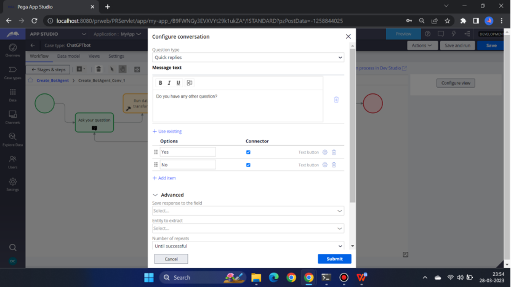Viewport: 511px width, 287px height.
Task: Click into the message text editor area
Action: 238,106
